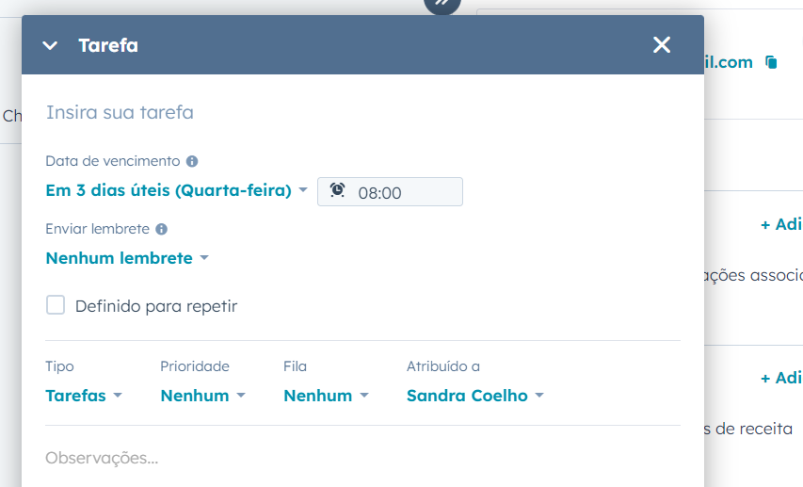Close the Tarefa dialog
The width and height of the screenshot is (803, 487).
click(662, 45)
